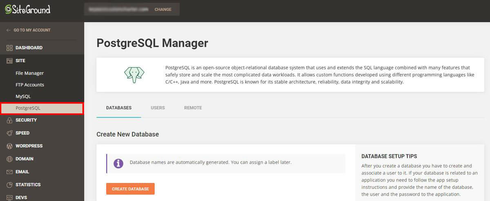
Task: Click the Statistics pie chart icon
Action: pyautogui.click(x=9, y=185)
